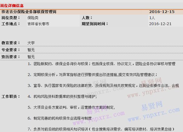Click duty 7 about 核保相关知识培训
The height and width of the screenshot is (132, 183).
tap(101, 129)
